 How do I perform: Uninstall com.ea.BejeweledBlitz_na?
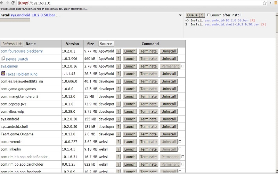pyautogui.click(x=169, y=81)
